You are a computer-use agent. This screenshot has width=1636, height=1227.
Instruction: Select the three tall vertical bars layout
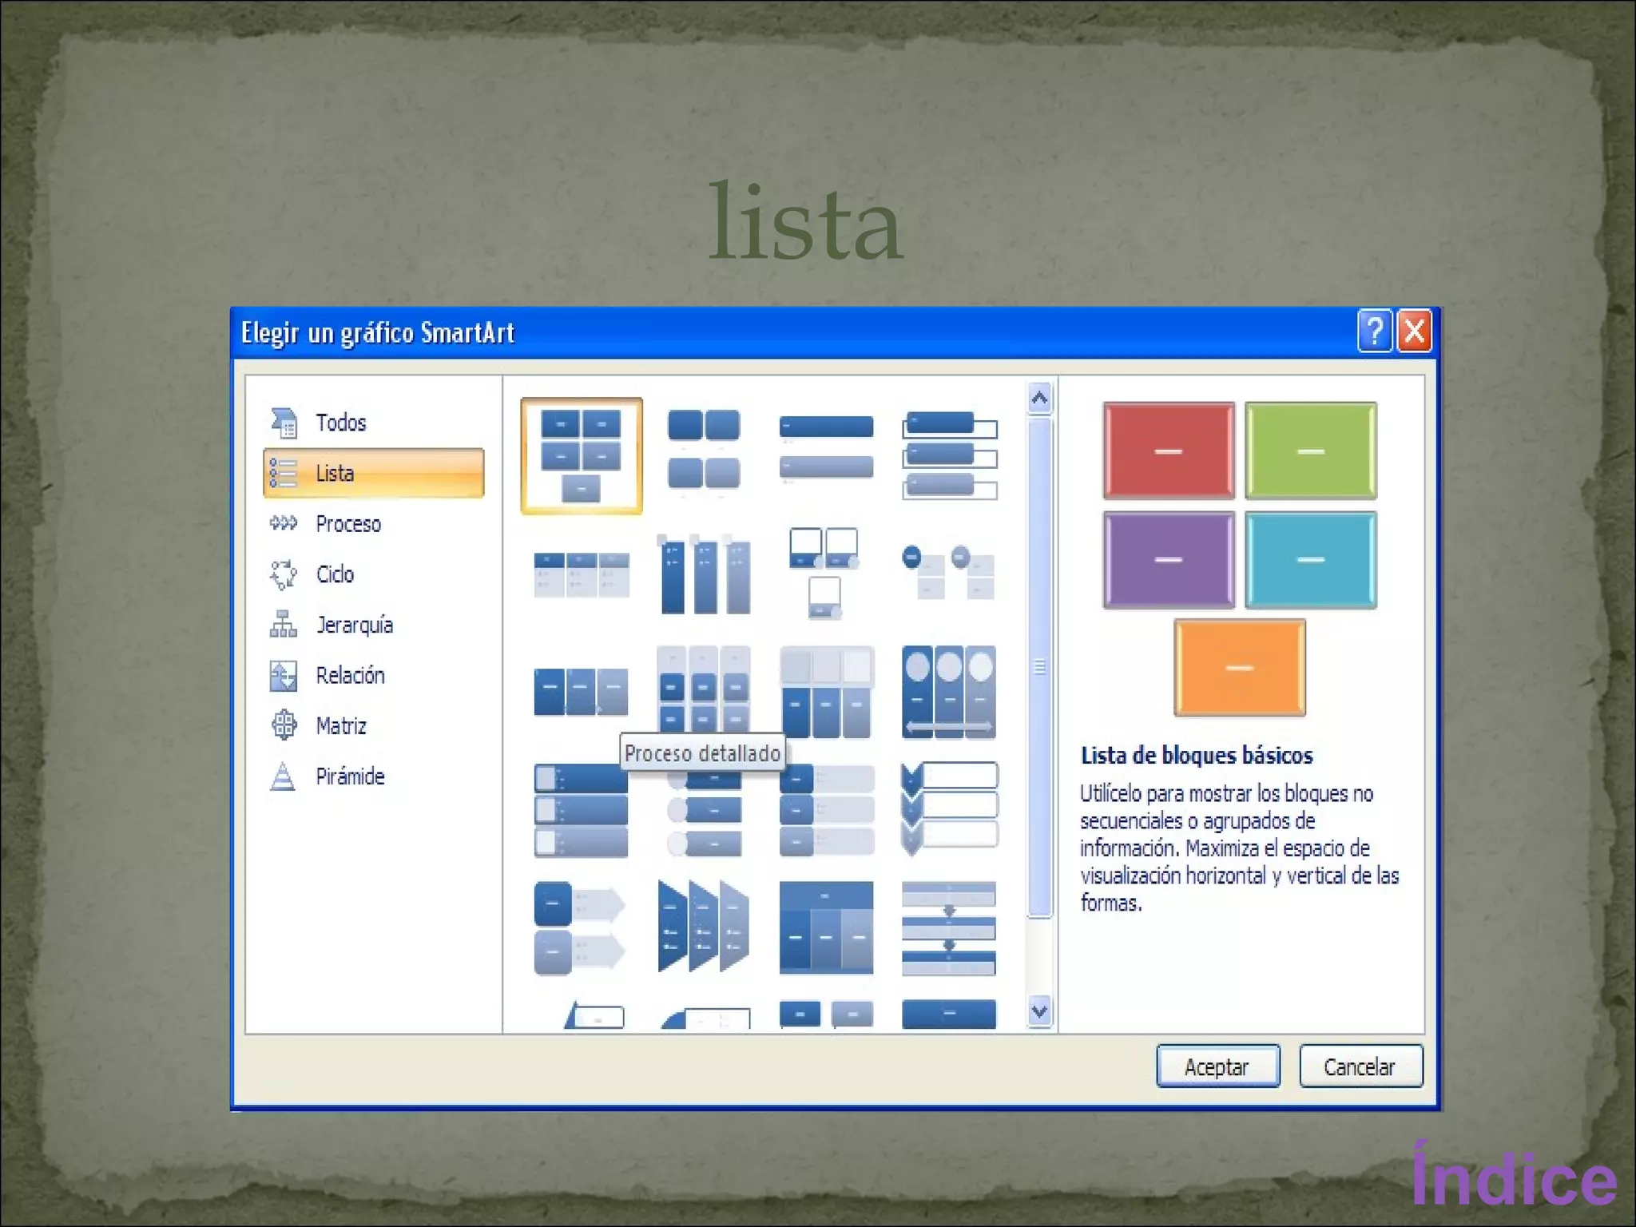pos(704,574)
